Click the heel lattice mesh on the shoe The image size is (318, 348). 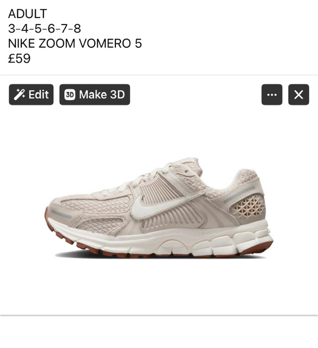(248, 206)
